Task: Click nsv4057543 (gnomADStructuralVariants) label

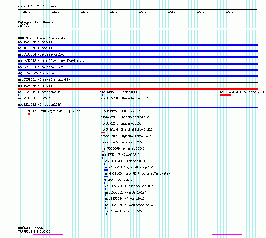Action: point(51,61)
